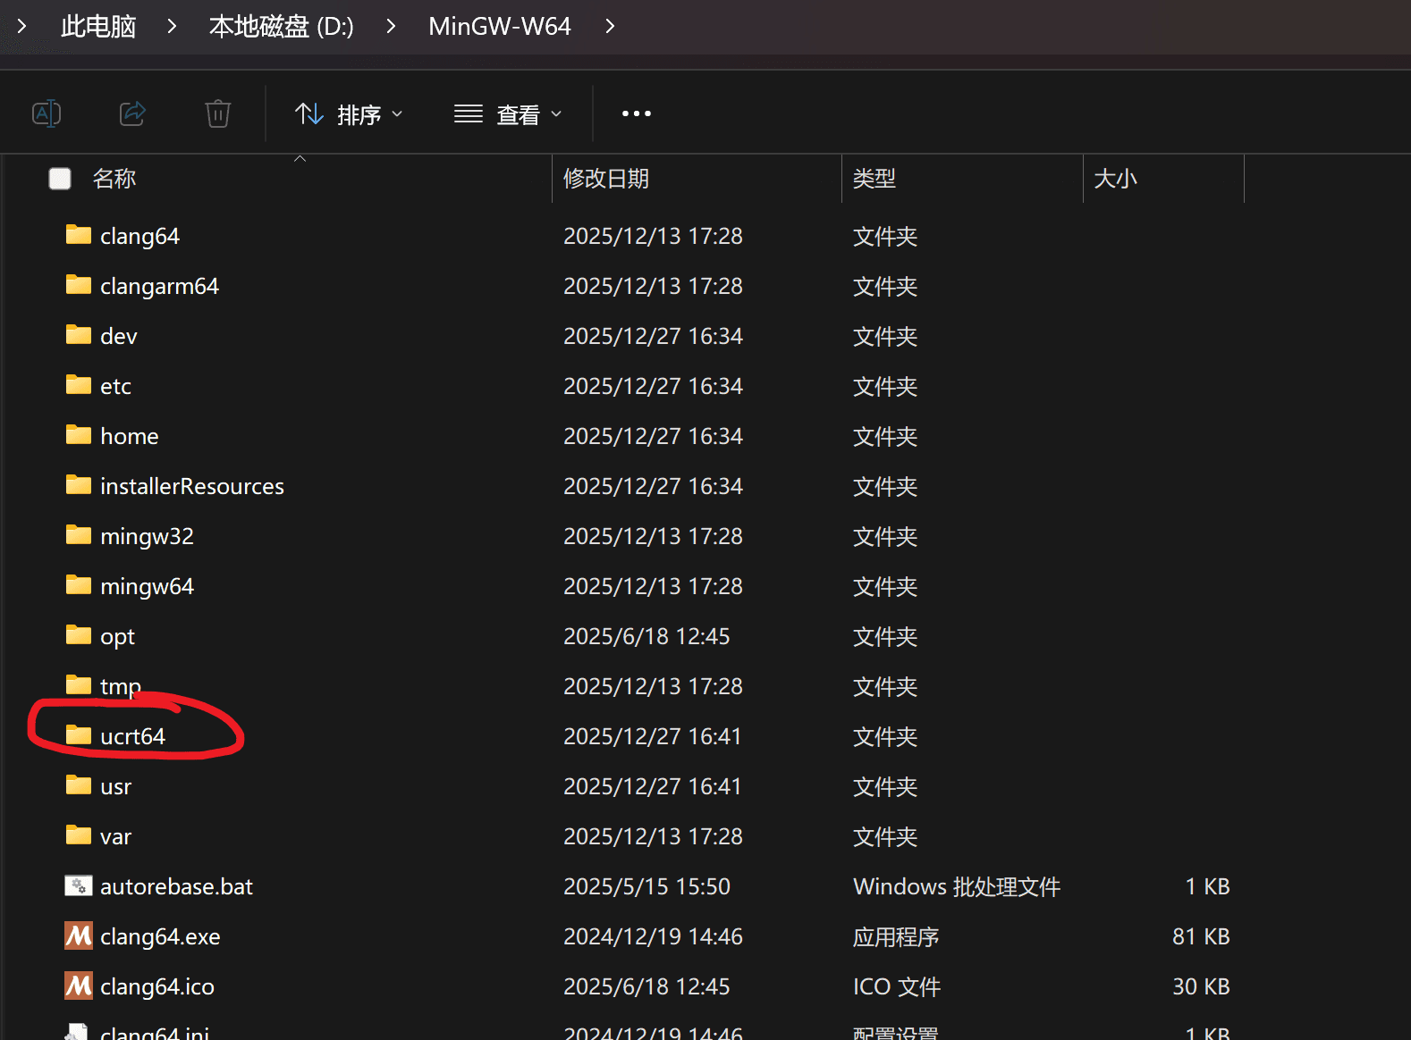Image resolution: width=1411 pixels, height=1040 pixels.
Task: Click the 30 KB size cell
Action: 1201,986
